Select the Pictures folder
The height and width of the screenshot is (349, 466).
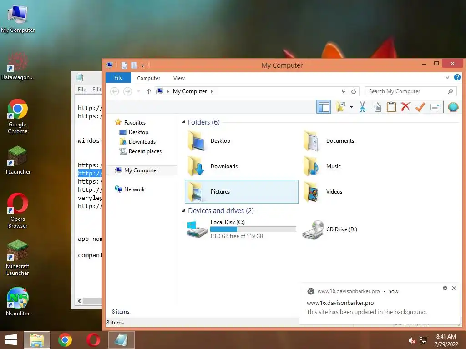click(x=241, y=192)
